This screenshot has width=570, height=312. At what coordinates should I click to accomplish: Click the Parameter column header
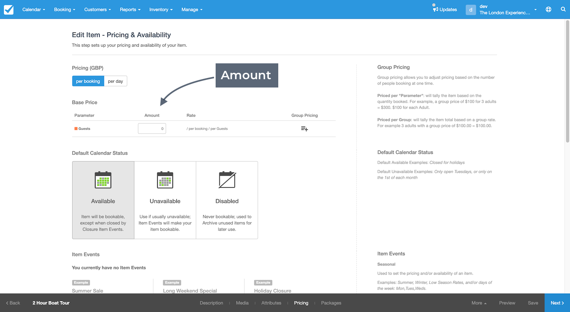(x=84, y=115)
